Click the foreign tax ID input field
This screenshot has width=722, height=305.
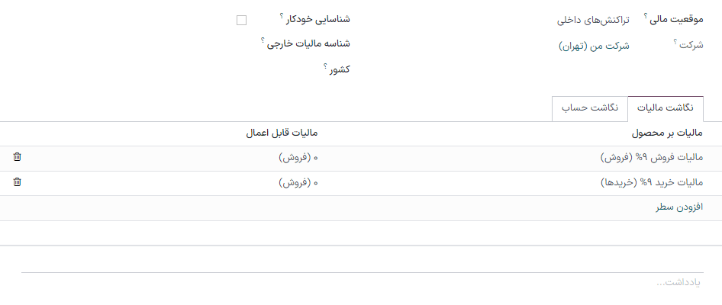153,44
